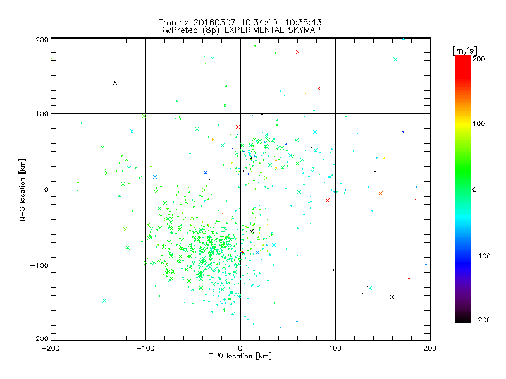The width and height of the screenshot is (506, 379).
Task: Click the colorbar label '-200'
Action: pyautogui.click(x=481, y=320)
